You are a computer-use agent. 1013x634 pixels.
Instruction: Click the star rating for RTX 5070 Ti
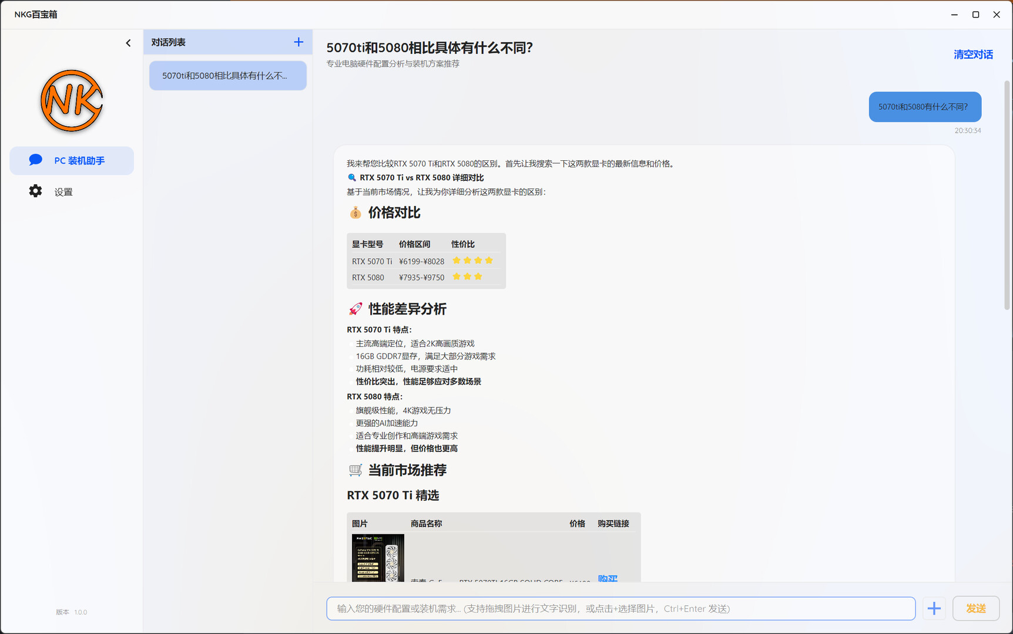472,261
